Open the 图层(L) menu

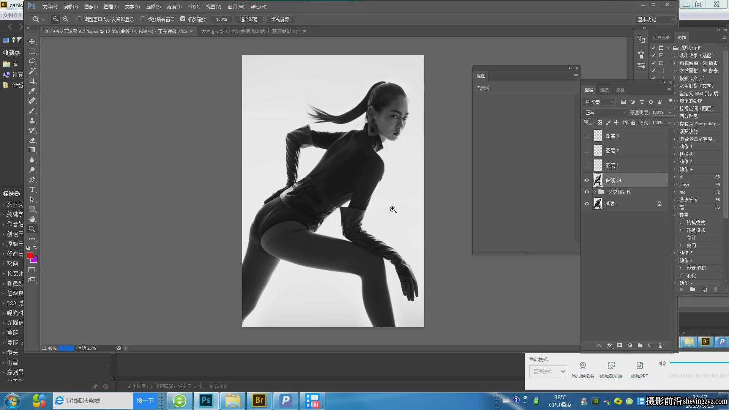[111, 7]
